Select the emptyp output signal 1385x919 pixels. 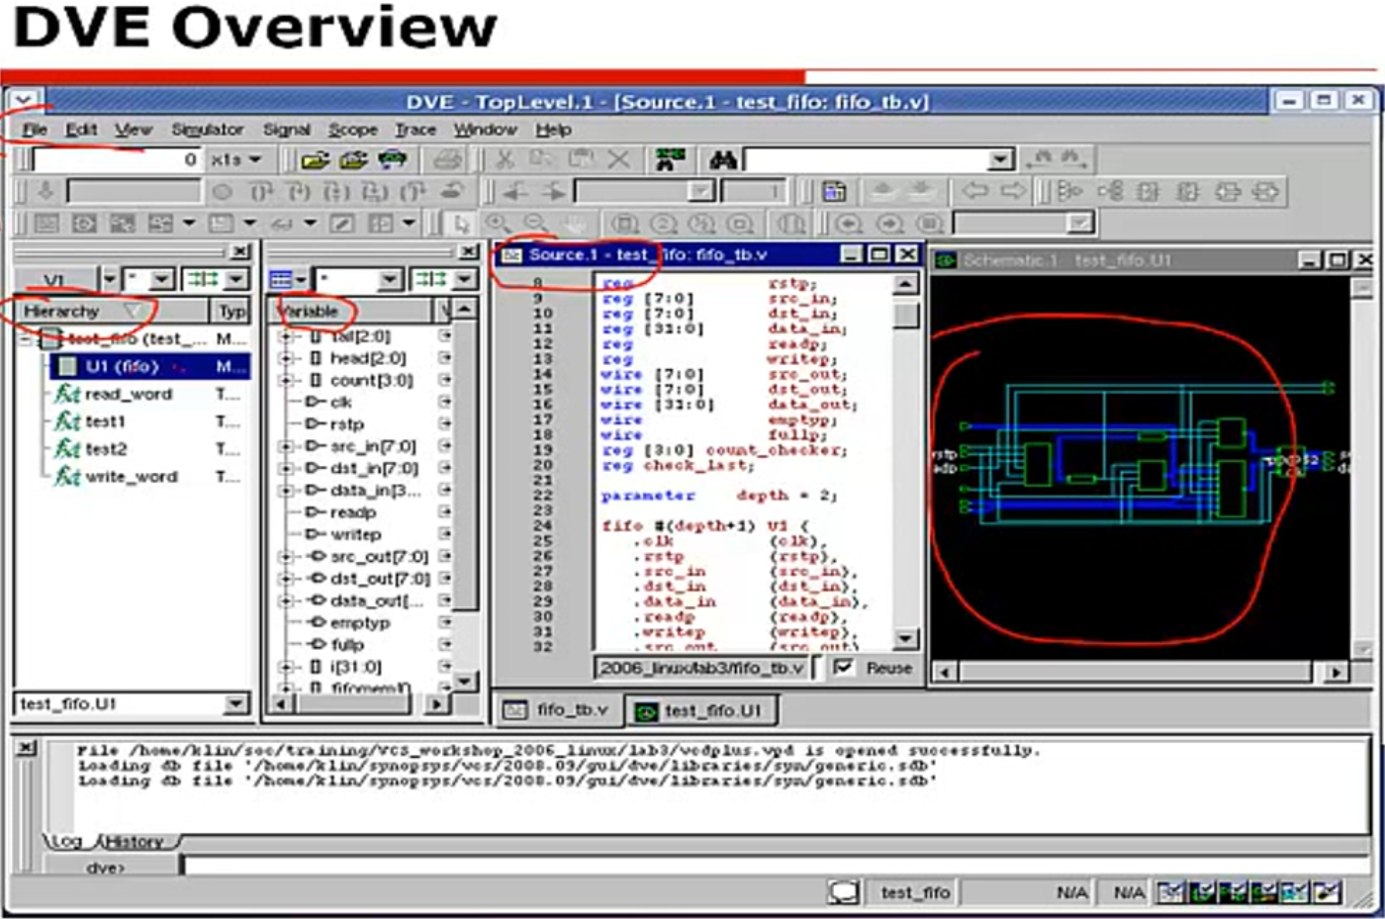(360, 622)
